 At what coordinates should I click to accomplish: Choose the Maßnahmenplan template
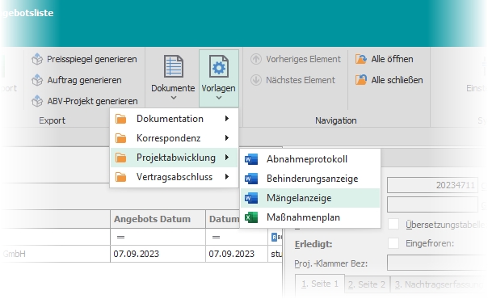(310, 217)
